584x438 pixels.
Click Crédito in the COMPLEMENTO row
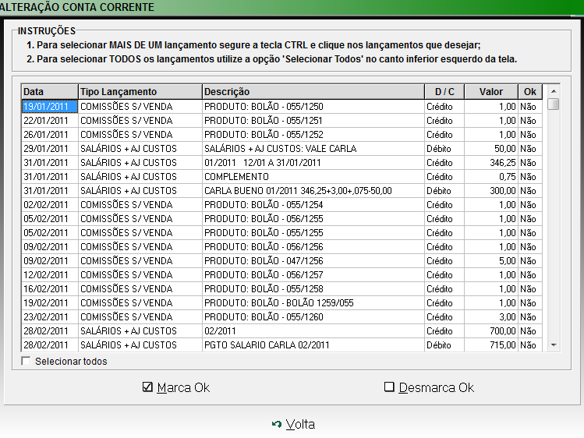tap(444, 177)
